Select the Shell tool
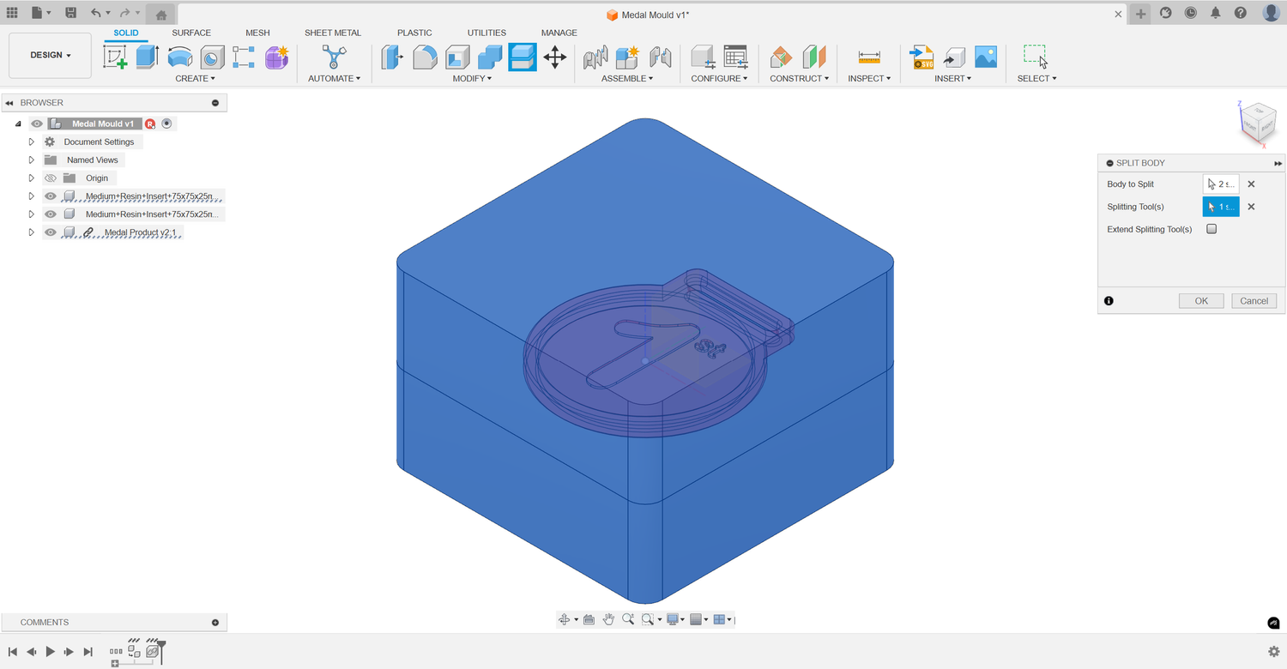 click(x=457, y=57)
